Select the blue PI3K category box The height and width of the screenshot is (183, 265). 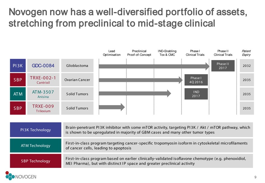pos(18,66)
